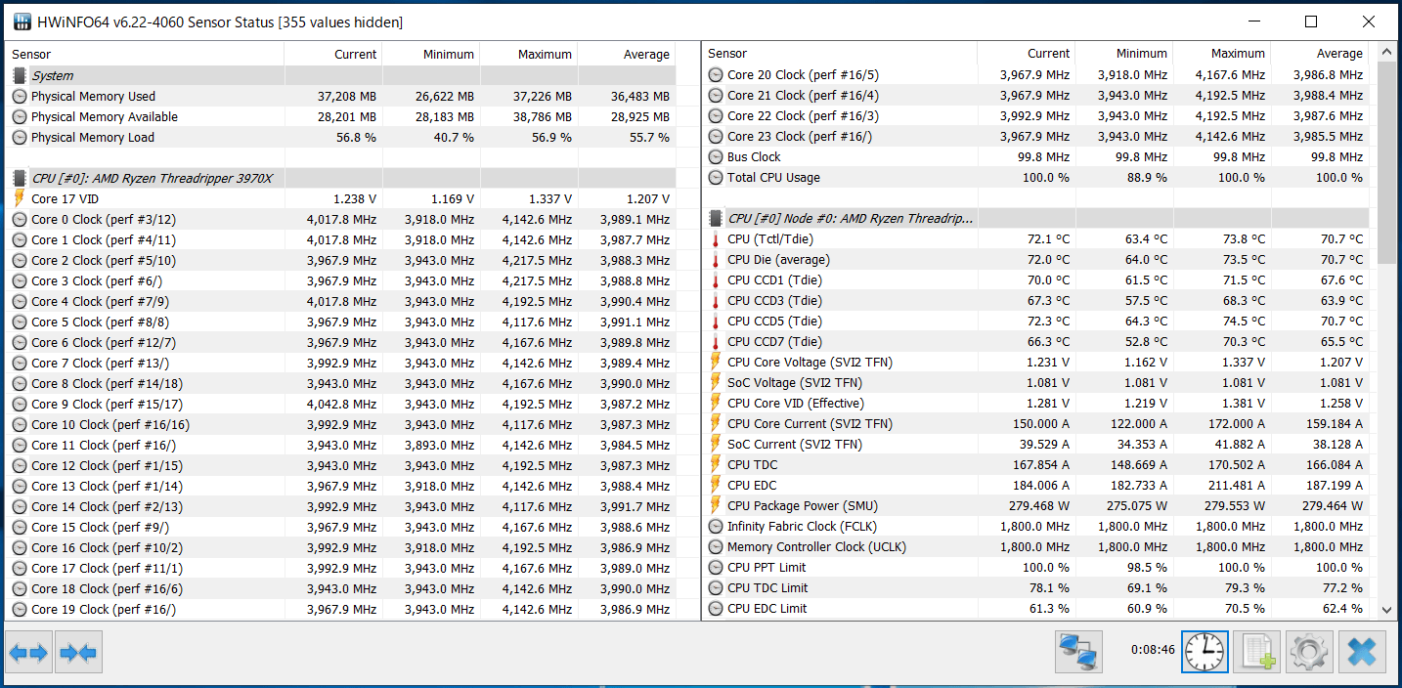This screenshot has width=1402, height=688.
Task: Select the Core 20 Clock (perf #16/5) row
Action: click(x=1035, y=75)
